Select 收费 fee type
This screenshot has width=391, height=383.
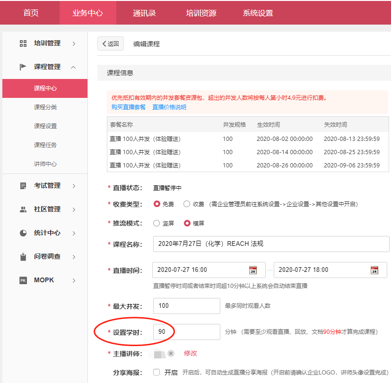point(187,204)
